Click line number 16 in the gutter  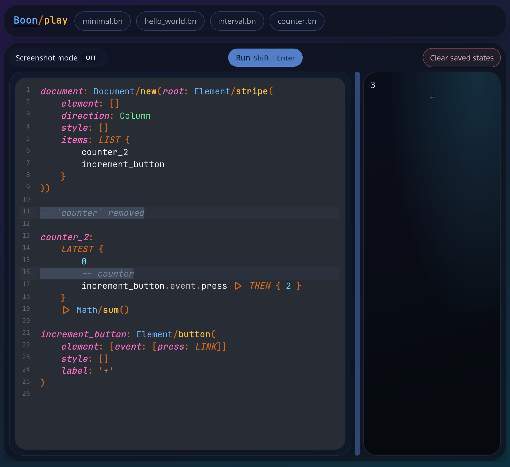click(x=26, y=272)
